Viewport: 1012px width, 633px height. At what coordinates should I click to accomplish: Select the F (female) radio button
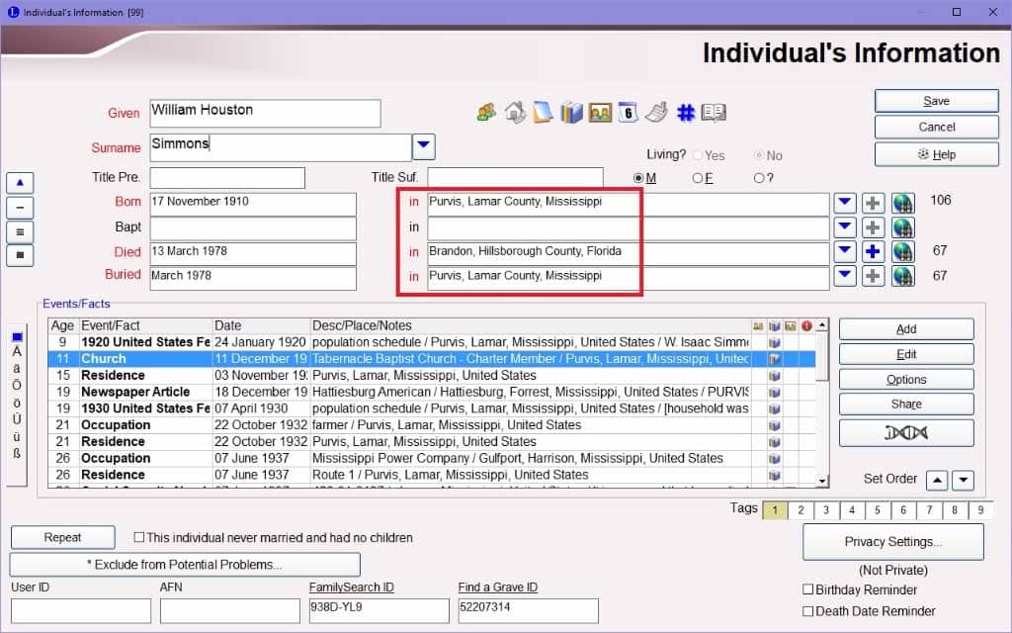(697, 178)
